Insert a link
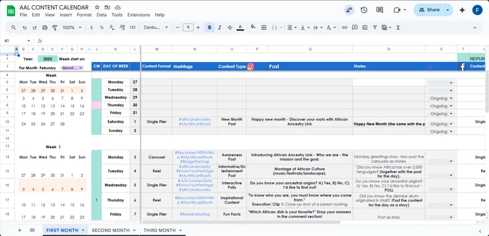Image resolution: width=489 pixels, height=236 pixels. (x=344, y=27)
